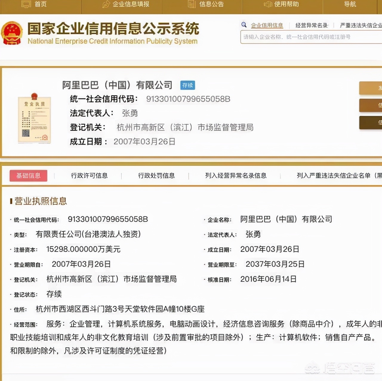Viewport: 382px width, 381px height.
Task: Click the 存续 status badge
Action: (187, 86)
